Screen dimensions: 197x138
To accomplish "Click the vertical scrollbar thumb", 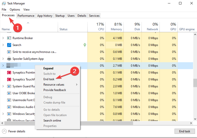I will coord(195,83).
